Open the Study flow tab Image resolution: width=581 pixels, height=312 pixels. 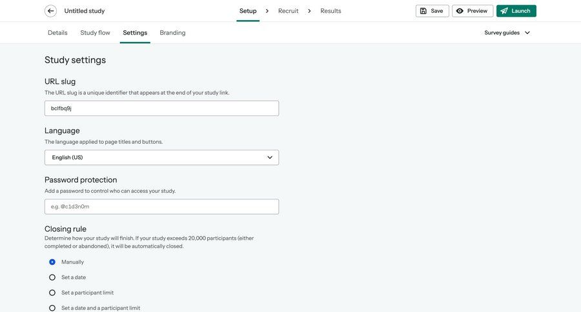click(95, 33)
